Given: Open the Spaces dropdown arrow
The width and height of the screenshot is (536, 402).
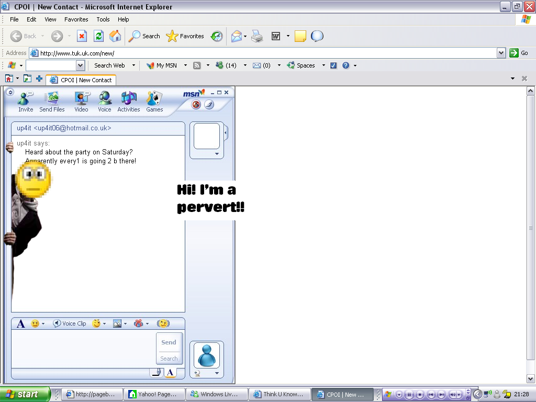Looking at the screenshot, I should (x=323, y=65).
